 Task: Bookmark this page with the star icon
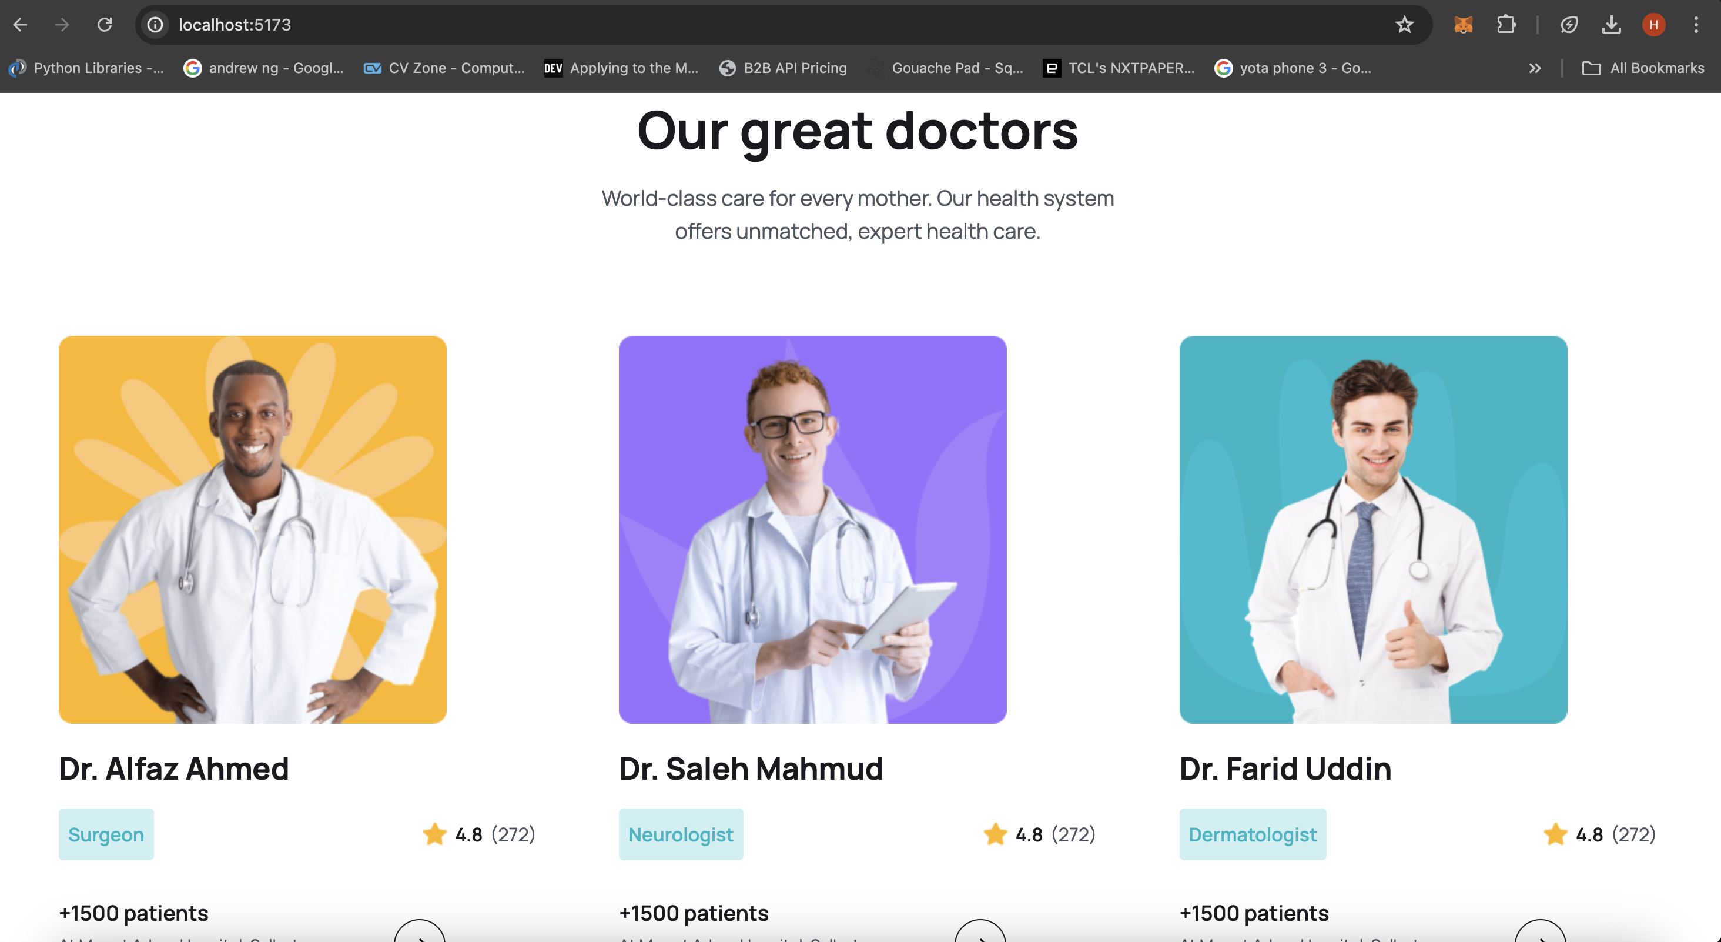[1404, 25]
